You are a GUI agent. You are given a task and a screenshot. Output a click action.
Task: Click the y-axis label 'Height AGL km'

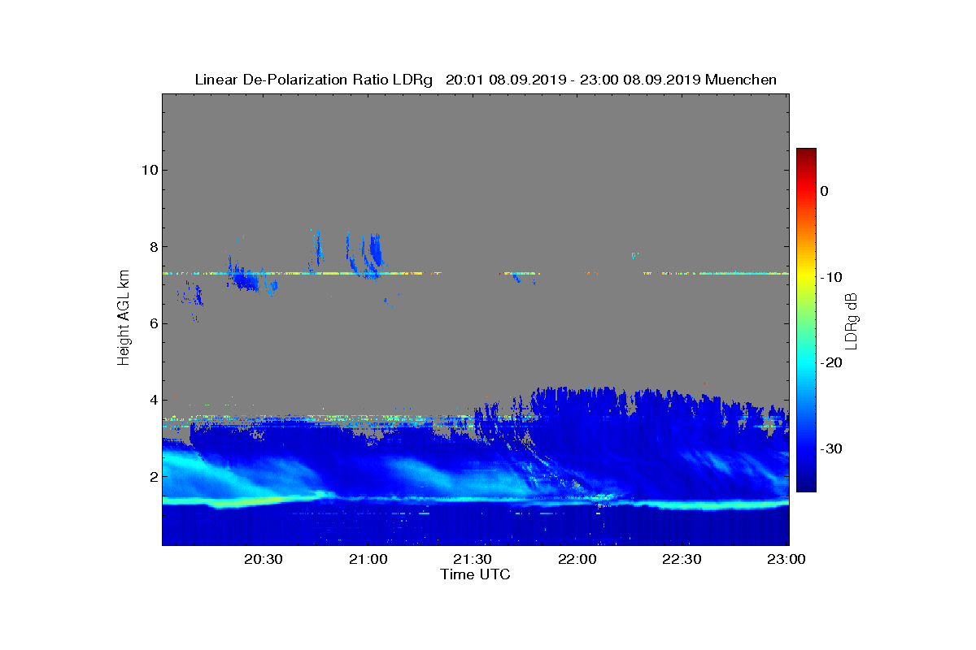[x=124, y=318]
